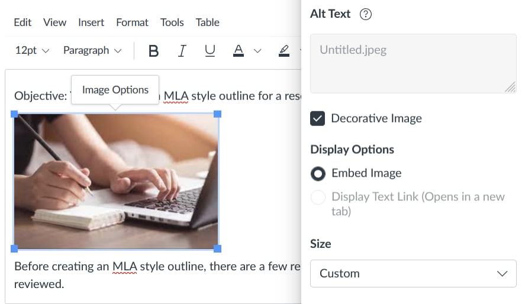Click the text 'Before creating an MLA style outline'
The height and width of the screenshot is (304, 522).
pos(108,266)
